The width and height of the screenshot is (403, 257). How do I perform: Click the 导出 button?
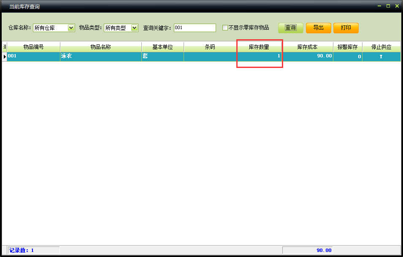click(318, 28)
